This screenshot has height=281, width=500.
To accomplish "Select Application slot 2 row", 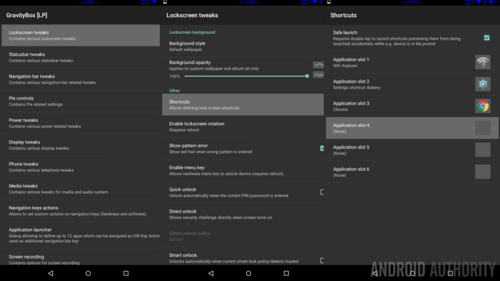I will [413, 84].
